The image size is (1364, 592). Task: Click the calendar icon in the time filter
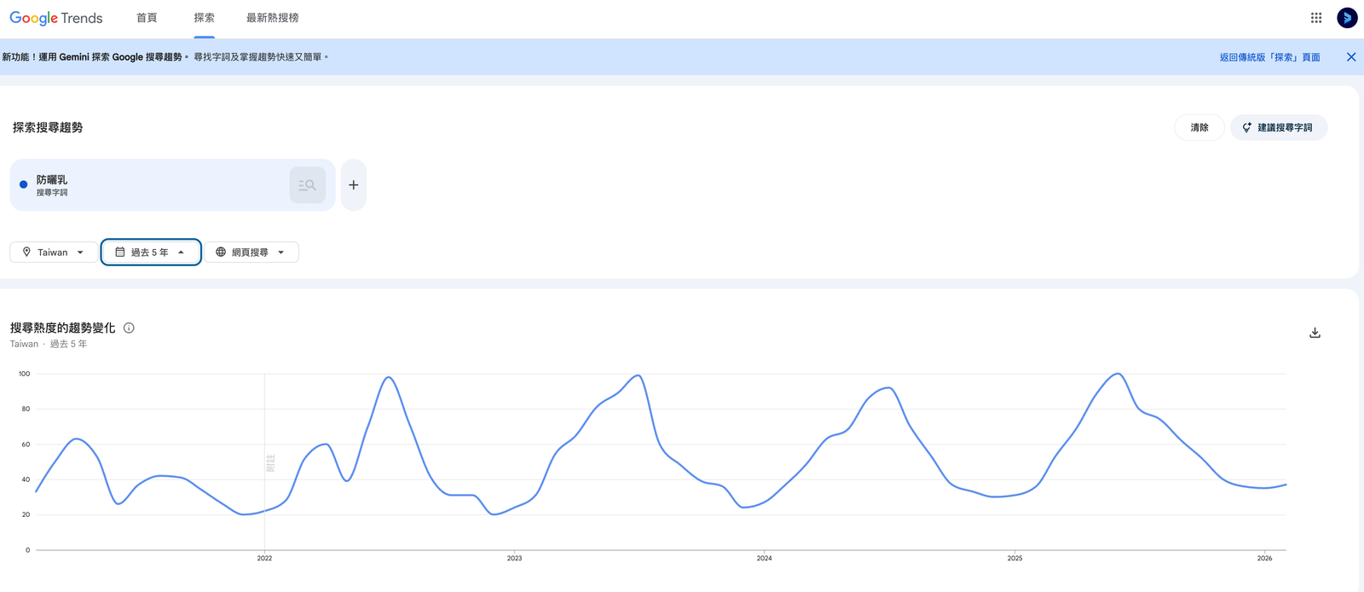click(119, 252)
